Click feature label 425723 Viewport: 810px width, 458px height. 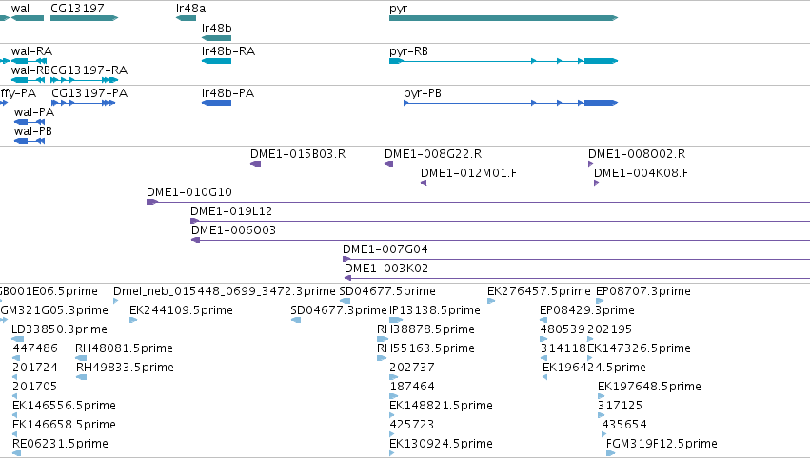(x=412, y=425)
